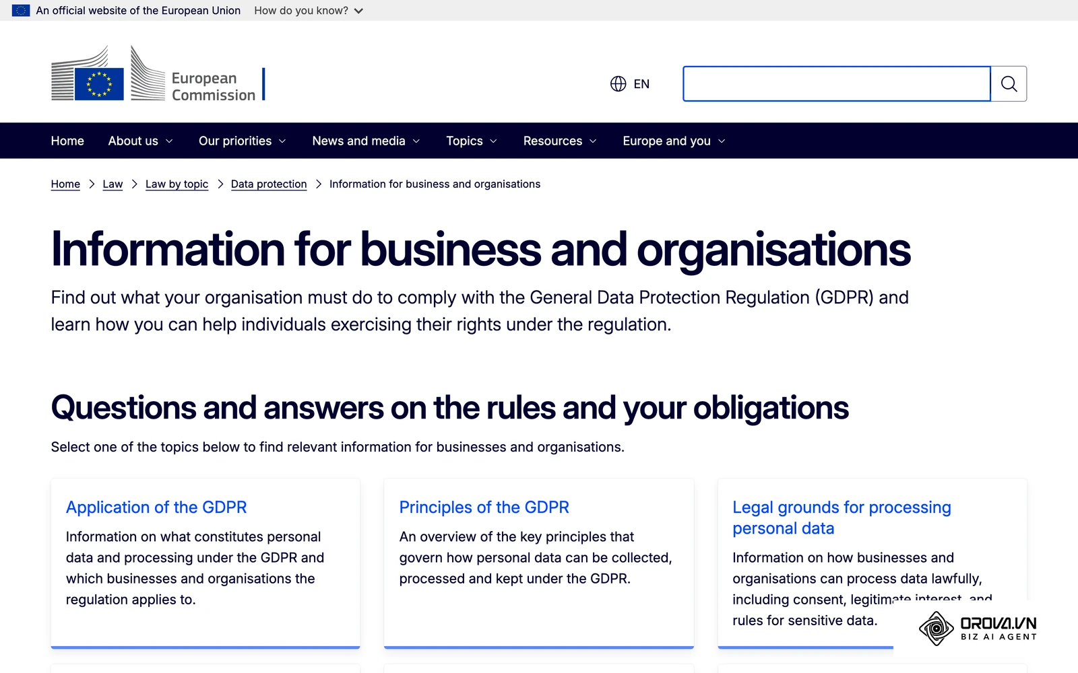Open the Topics menu
The image size is (1078, 673).
[x=472, y=141]
